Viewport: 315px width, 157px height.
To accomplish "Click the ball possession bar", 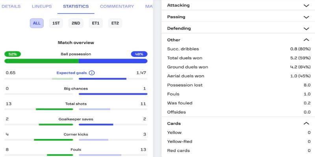I will pos(76,61).
